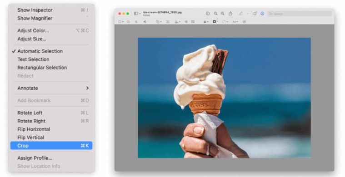Click the Info inspector icon in toolbar
The width and height of the screenshot is (345, 177).
click(x=207, y=14)
